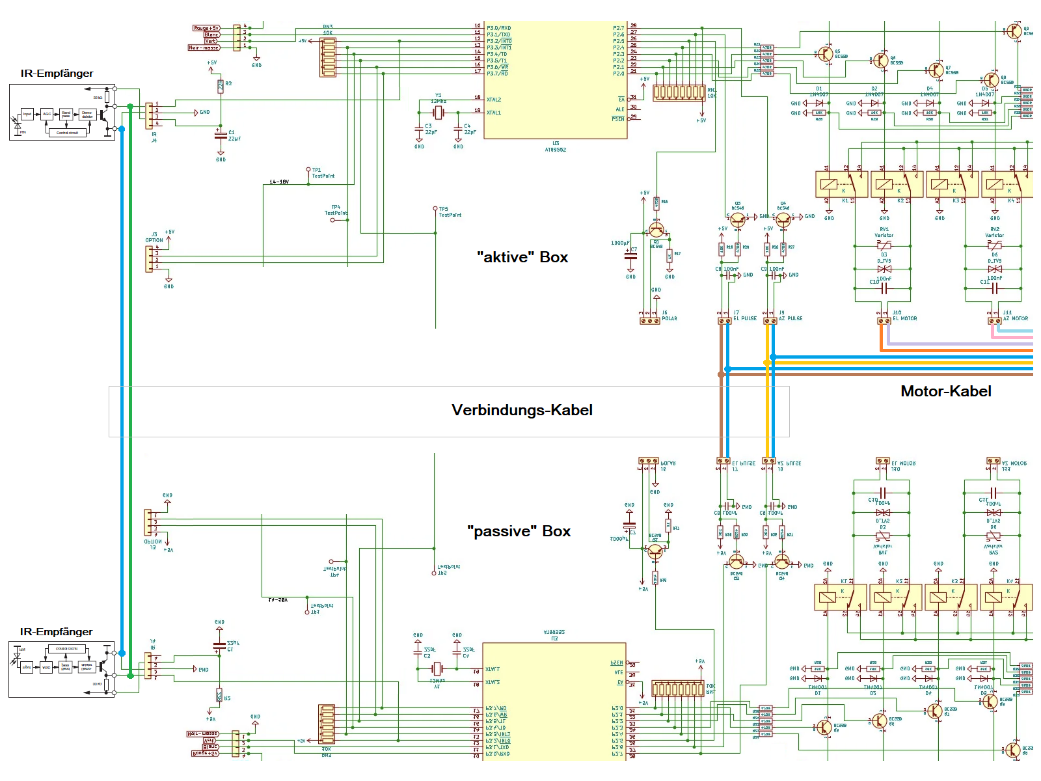The width and height of the screenshot is (1041, 781).
Task: Click the J10 EL MOTOR connector at top
Action: pyautogui.click(x=884, y=321)
